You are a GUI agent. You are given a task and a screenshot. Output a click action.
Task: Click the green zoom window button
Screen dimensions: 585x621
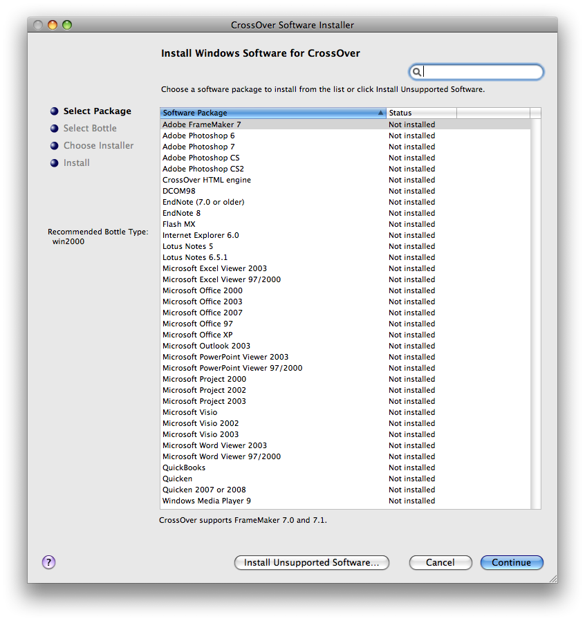pyautogui.click(x=67, y=25)
